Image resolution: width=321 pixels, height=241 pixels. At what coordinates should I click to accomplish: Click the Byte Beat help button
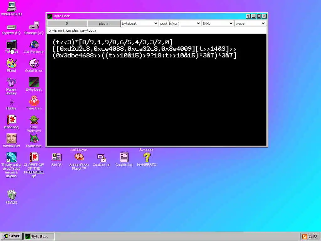click(248, 16)
